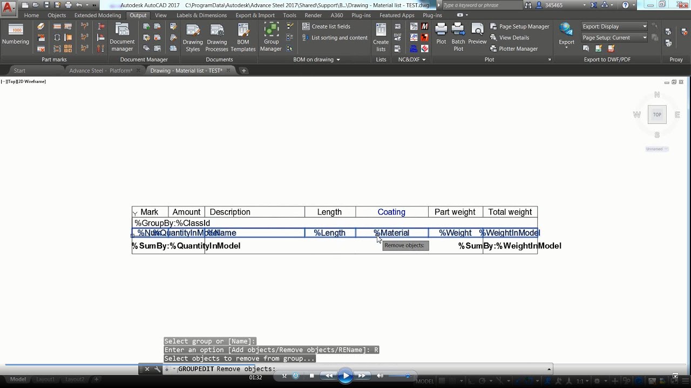Open plot Preview
This screenshot has width=691, height=388.
coord(477,34)
